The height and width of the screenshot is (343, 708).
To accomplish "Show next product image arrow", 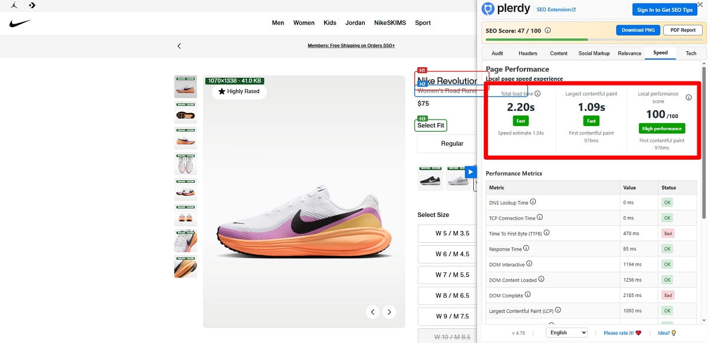I will [389, 312].
